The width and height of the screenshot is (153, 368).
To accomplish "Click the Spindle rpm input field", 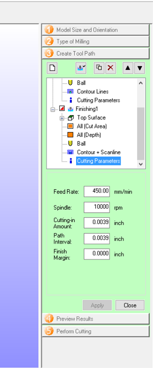I will point(97,208).
